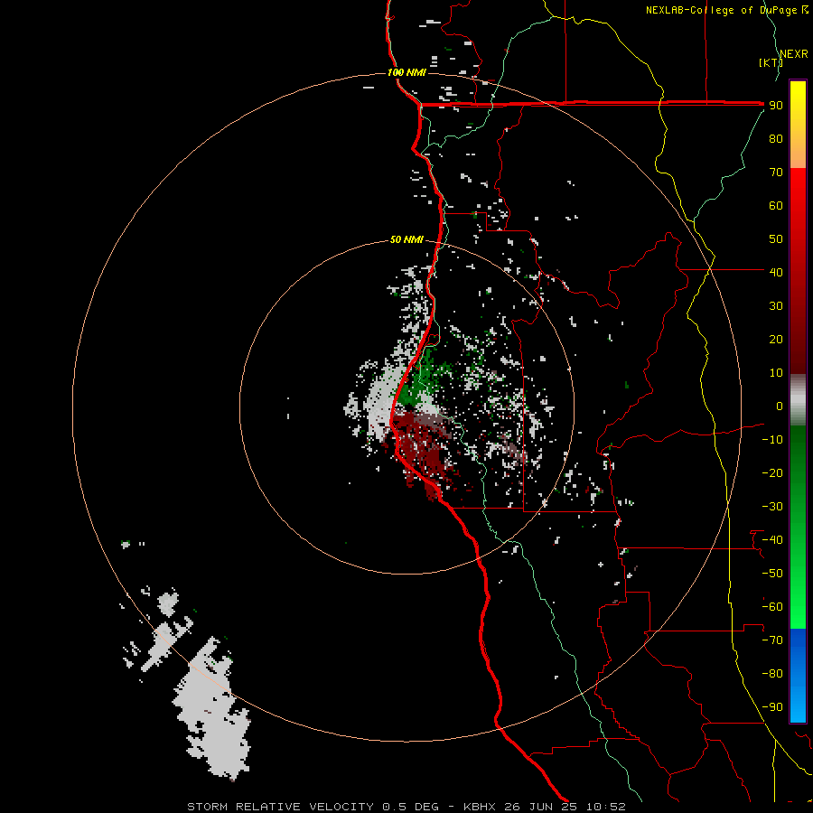This screenshot has height=813, width=813.
Task: Click the 10 value on the velocity scale
Action: 776,373
